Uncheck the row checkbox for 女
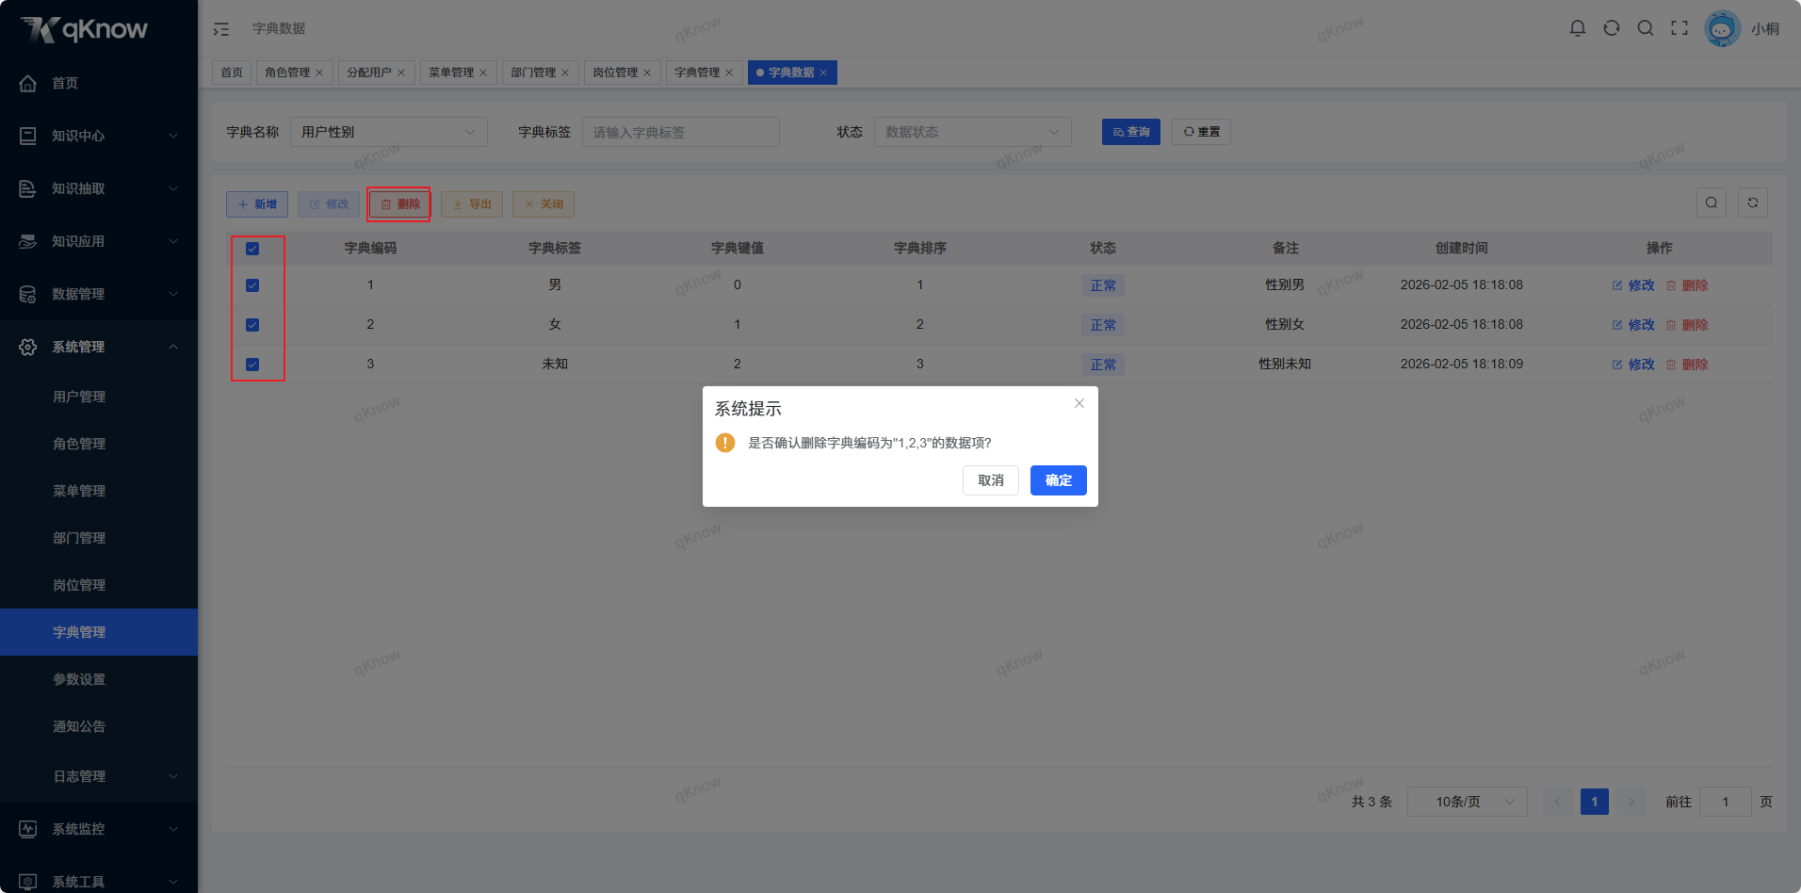 point(252,325)
